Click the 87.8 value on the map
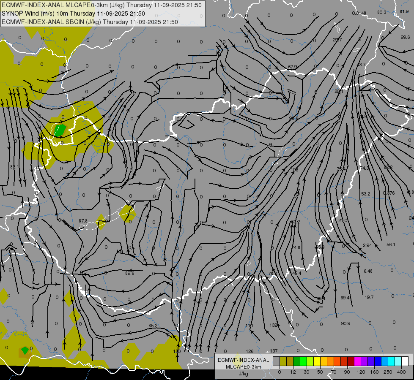This screenshot has width=414, height=380. coord(83,221)
